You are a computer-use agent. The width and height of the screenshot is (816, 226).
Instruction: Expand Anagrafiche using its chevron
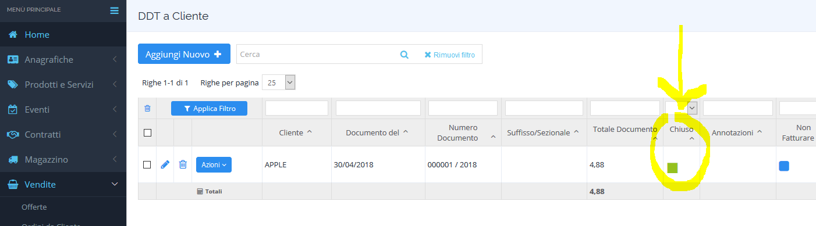(115, 60)
